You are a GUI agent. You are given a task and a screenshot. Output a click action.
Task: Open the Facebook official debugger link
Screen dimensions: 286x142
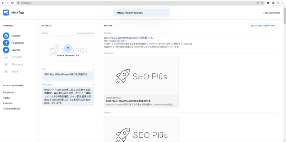pyautogui.click(x=8, y=93)
